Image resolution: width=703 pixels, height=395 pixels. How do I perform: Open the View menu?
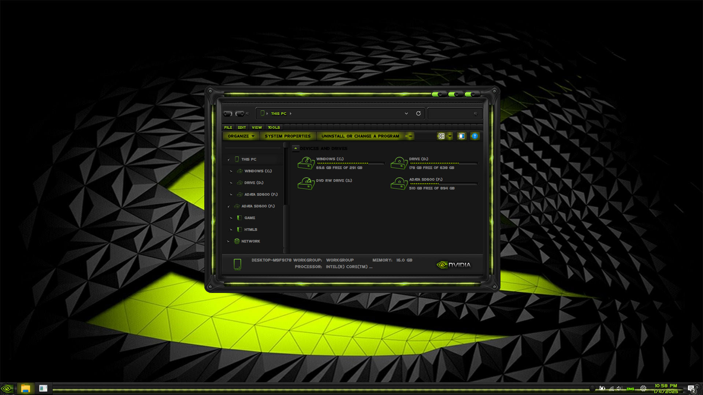(x=257, y=127)
